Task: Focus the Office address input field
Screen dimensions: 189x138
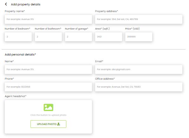Action: (x=139, y=87)
